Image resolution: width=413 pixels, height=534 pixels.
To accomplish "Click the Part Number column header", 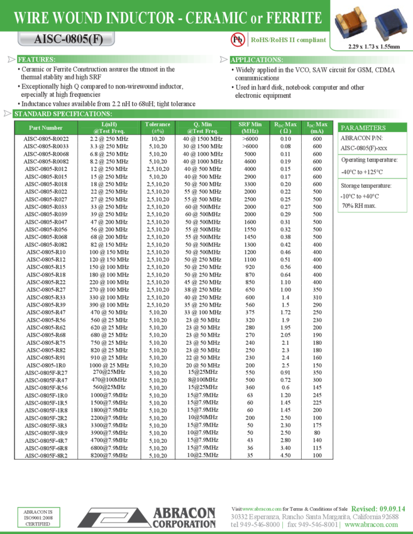I will pos(46,128).
